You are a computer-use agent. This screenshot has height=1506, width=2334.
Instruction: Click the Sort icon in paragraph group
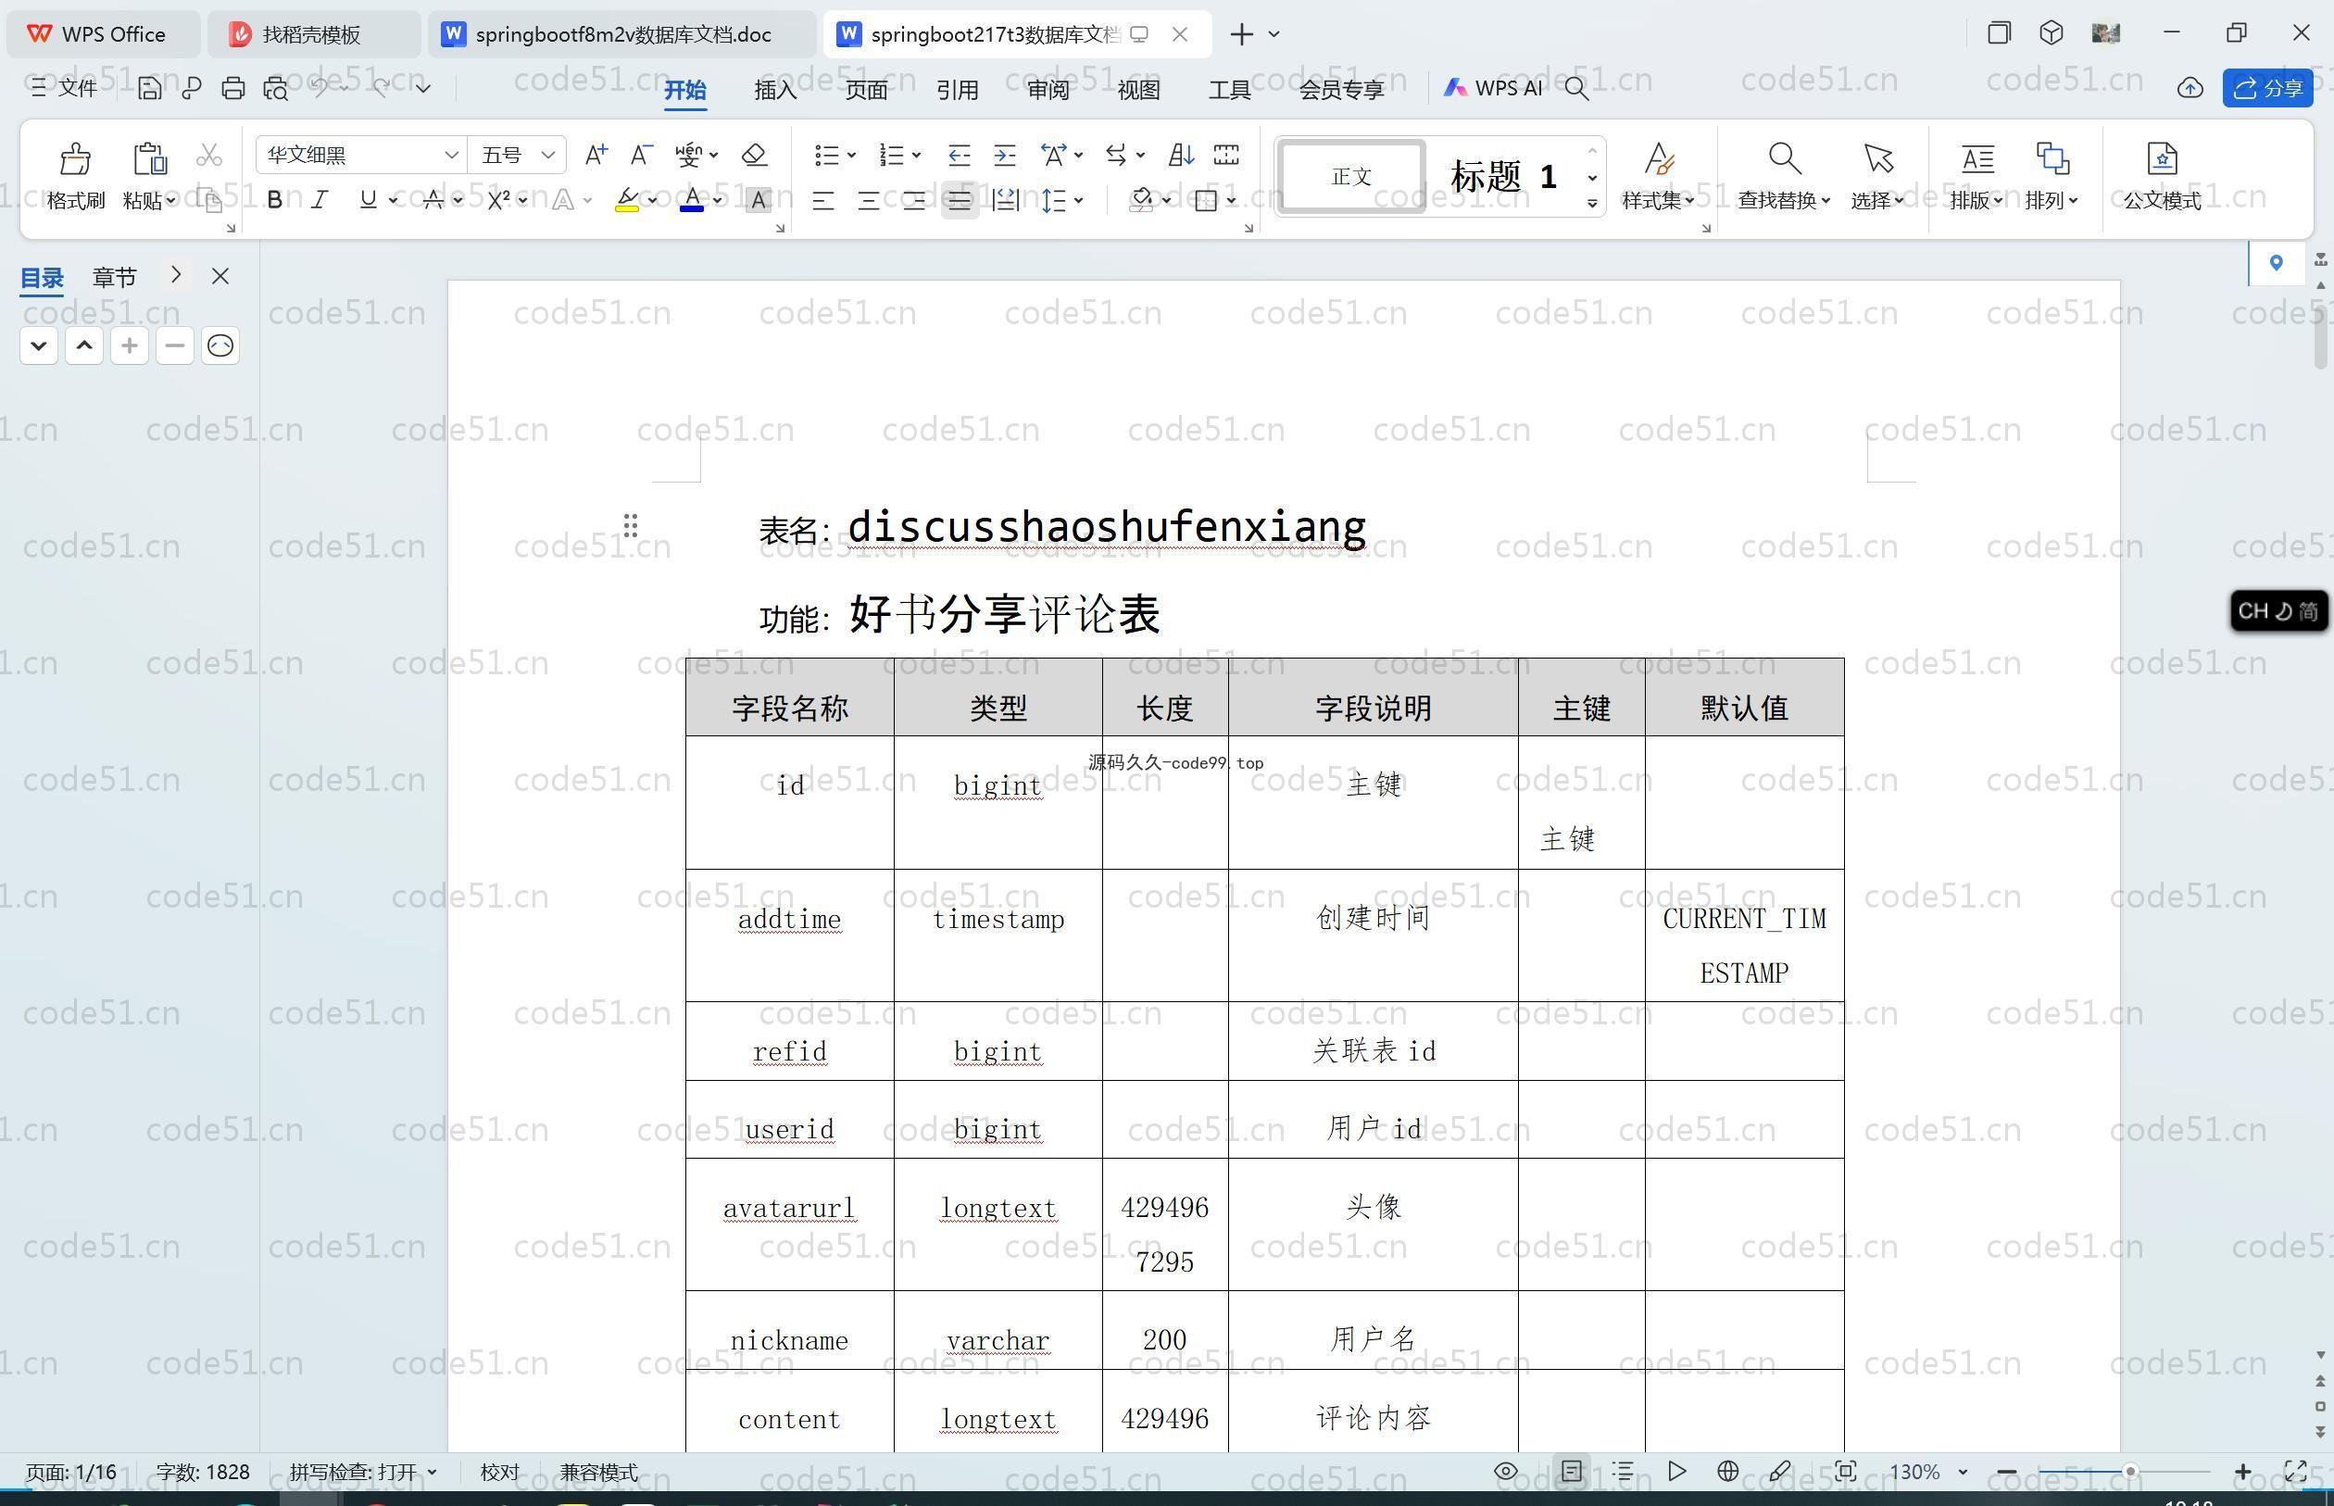(1180, 155)
